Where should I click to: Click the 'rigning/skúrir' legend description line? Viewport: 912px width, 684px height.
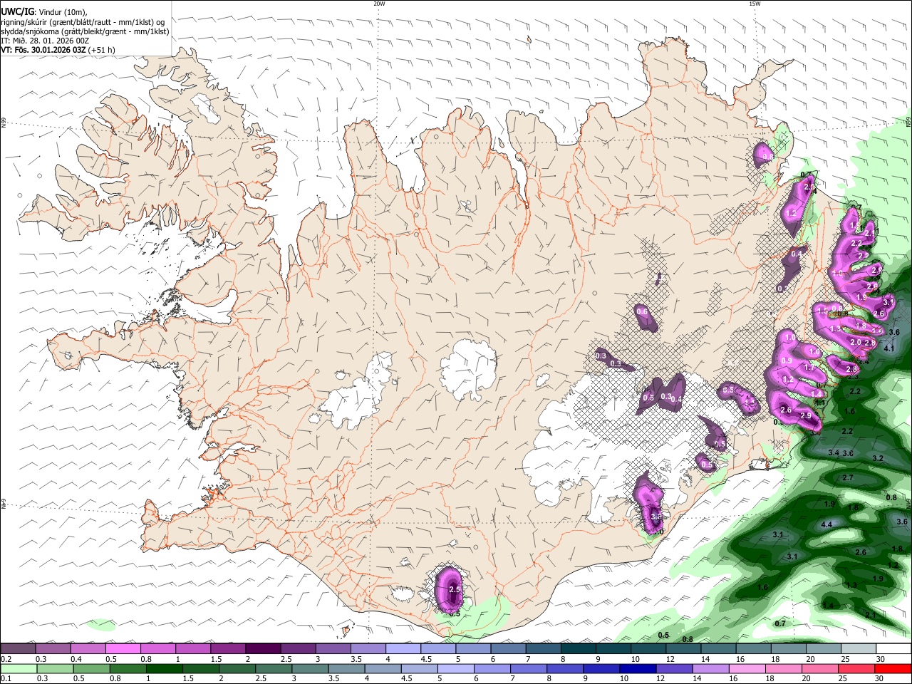84,22
